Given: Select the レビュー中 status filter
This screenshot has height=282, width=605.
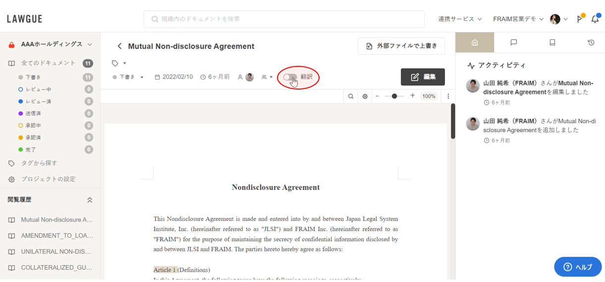Looking at the screenshot, I should tap(38, 90).
